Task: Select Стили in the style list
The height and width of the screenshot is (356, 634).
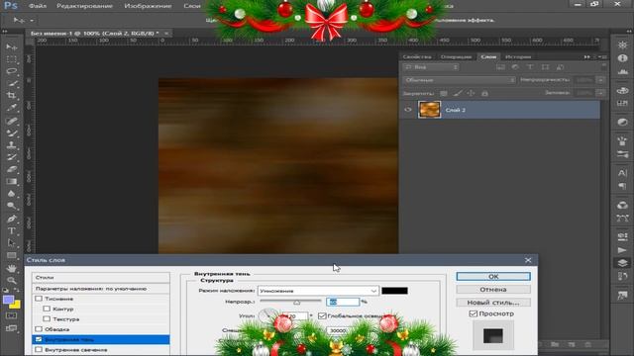Action: pos(101,277)
